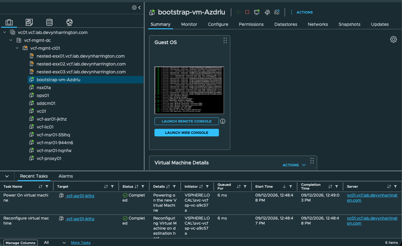The height and width of the screenshot is (246, 402).
Task: Collapse the vcf-mgmt-dc datacenter node
Action: [x=11, y=40]
